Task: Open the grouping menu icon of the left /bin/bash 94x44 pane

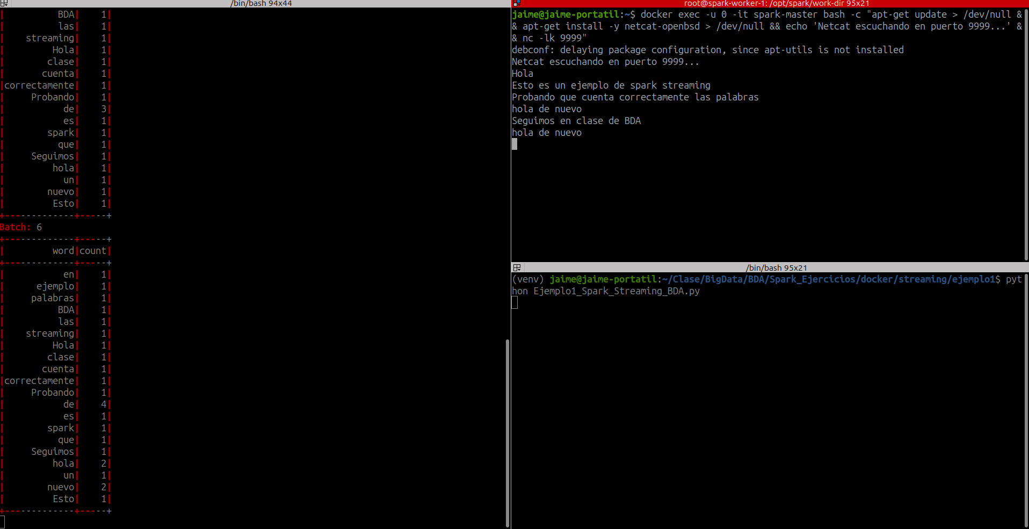Action: point(4,3)
